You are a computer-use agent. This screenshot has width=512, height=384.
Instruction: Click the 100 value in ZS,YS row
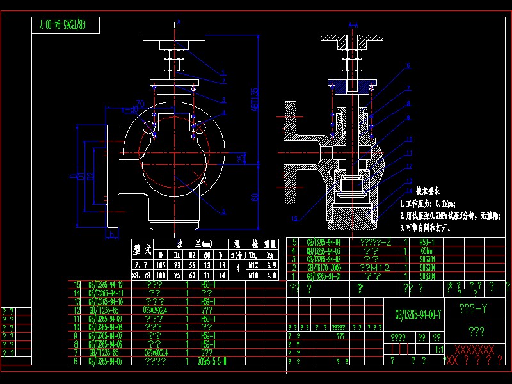161,275
